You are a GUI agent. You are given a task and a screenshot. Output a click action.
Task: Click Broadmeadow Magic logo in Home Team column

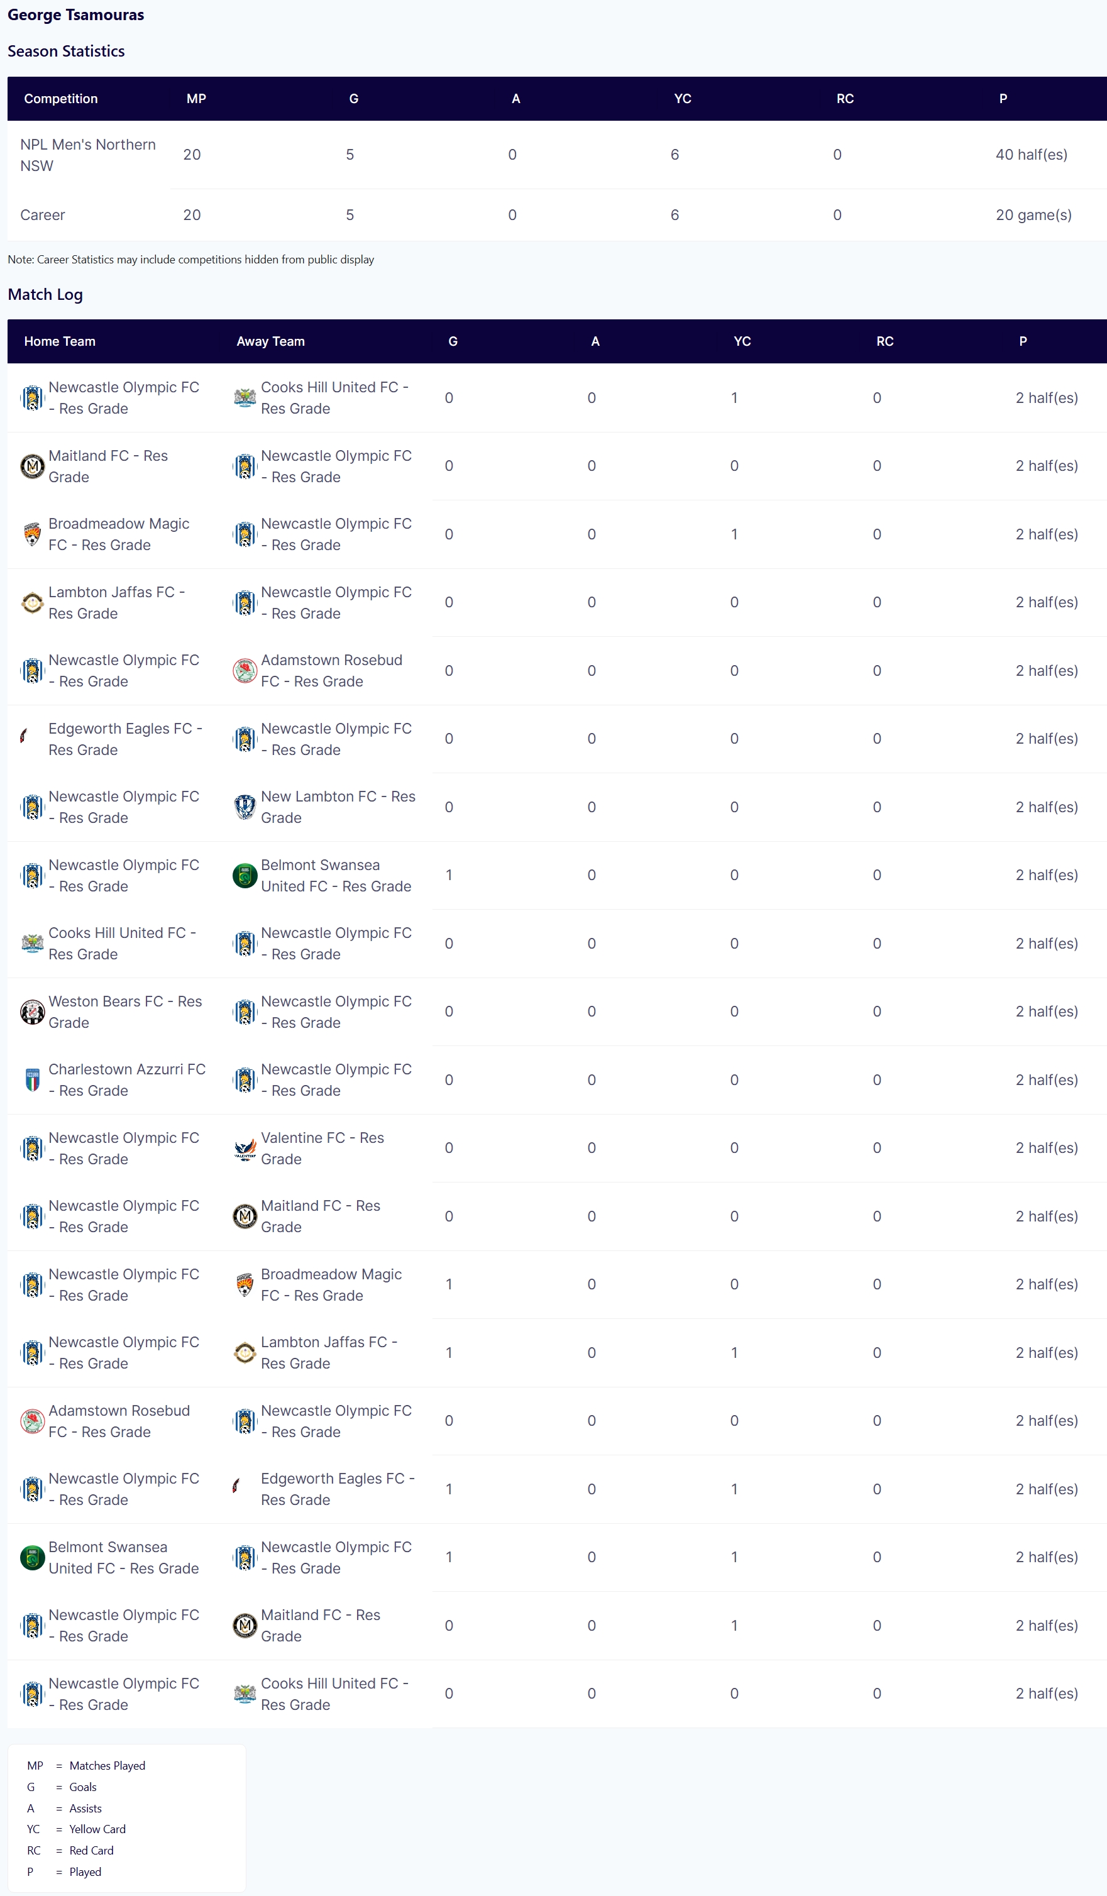32,534
